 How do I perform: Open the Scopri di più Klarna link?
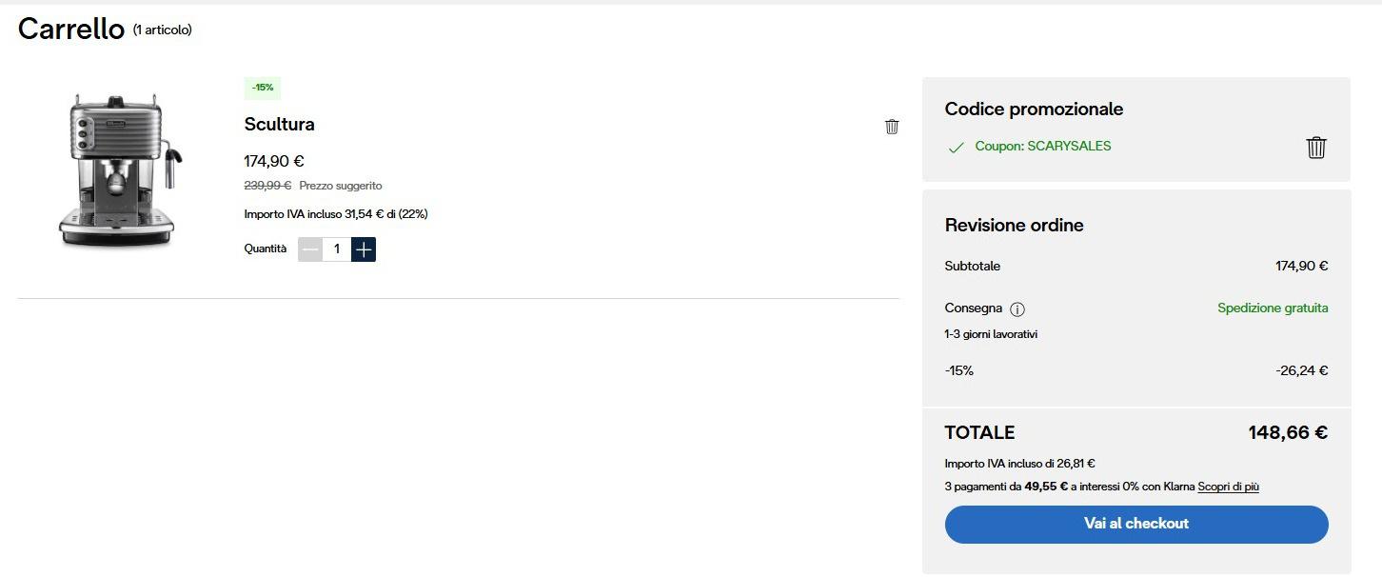(x=1228, y=487)
